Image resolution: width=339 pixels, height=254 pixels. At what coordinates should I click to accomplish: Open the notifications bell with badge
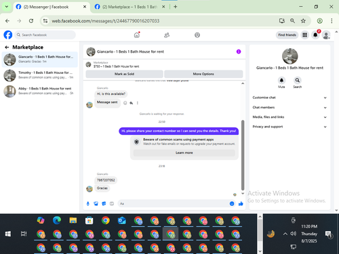(315, 35)
